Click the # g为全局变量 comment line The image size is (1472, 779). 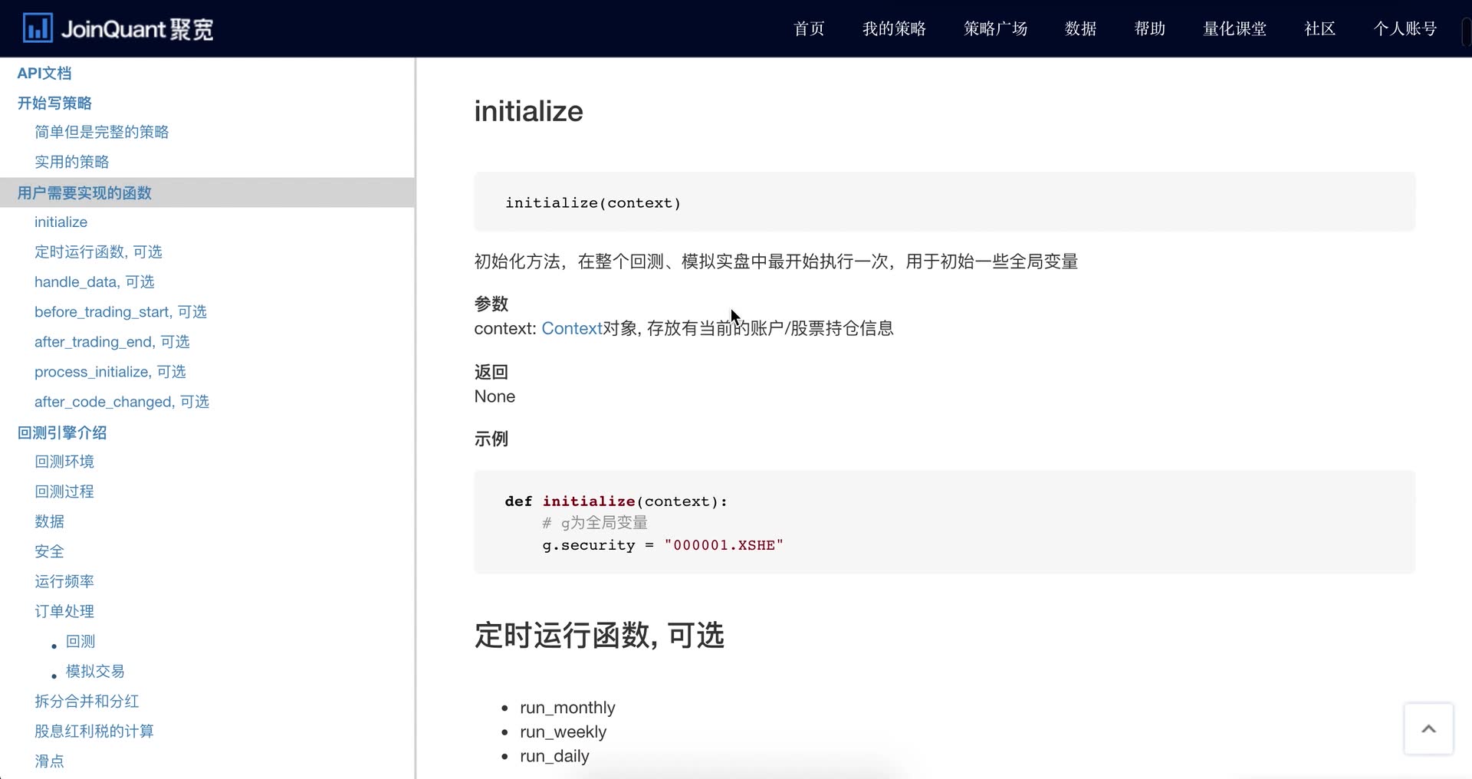595,523
